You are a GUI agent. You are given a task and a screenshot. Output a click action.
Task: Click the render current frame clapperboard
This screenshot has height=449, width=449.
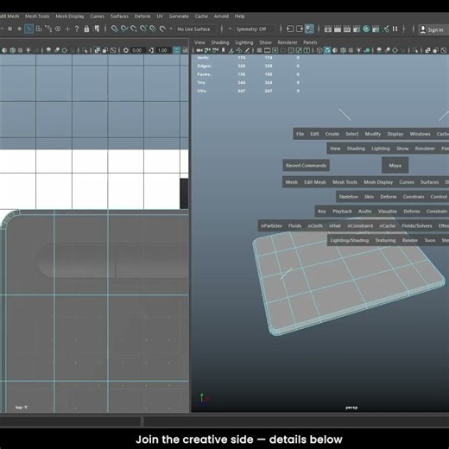[x=338, y=28]
